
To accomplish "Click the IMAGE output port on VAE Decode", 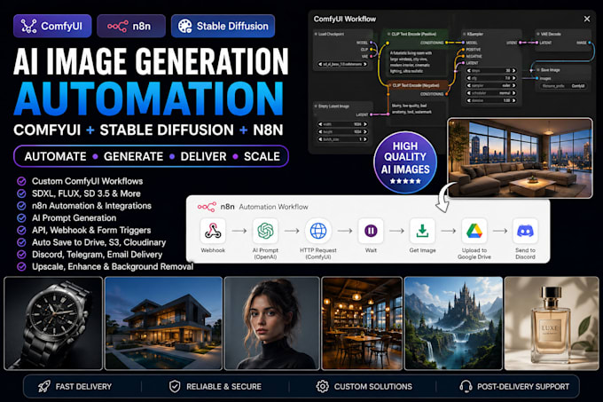I will (x=590, y=43).
